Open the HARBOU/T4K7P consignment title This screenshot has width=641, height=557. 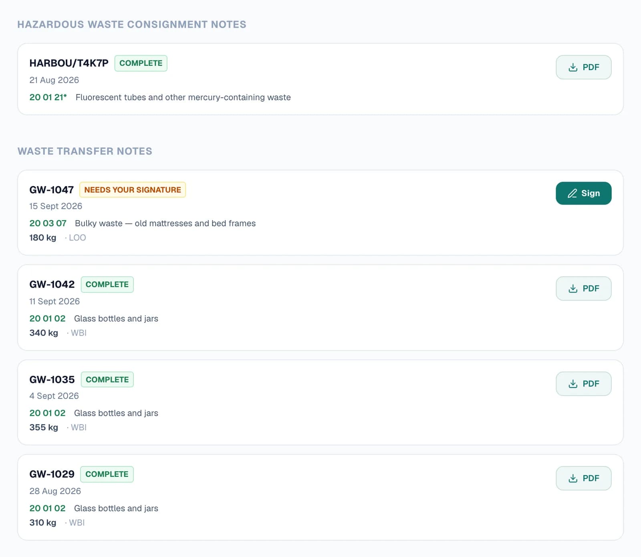[x=69, y=63]
